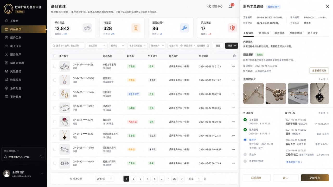The height and width of the screenshot is (187, 333).
Task: Expand the 筛选 dropdown button
Action: pyautogui.click(x=232, y=45)
